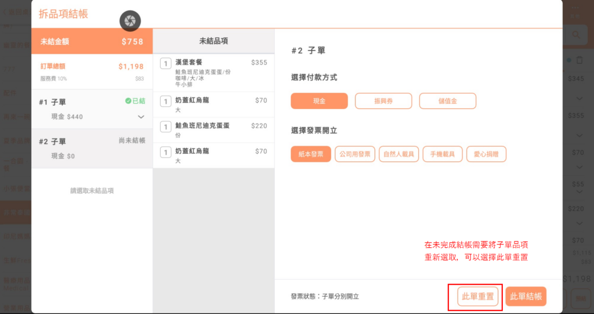This screenshot has height=314, width=594.
Task: Expand the chevron under $345 item
Action: pos(579,99)
